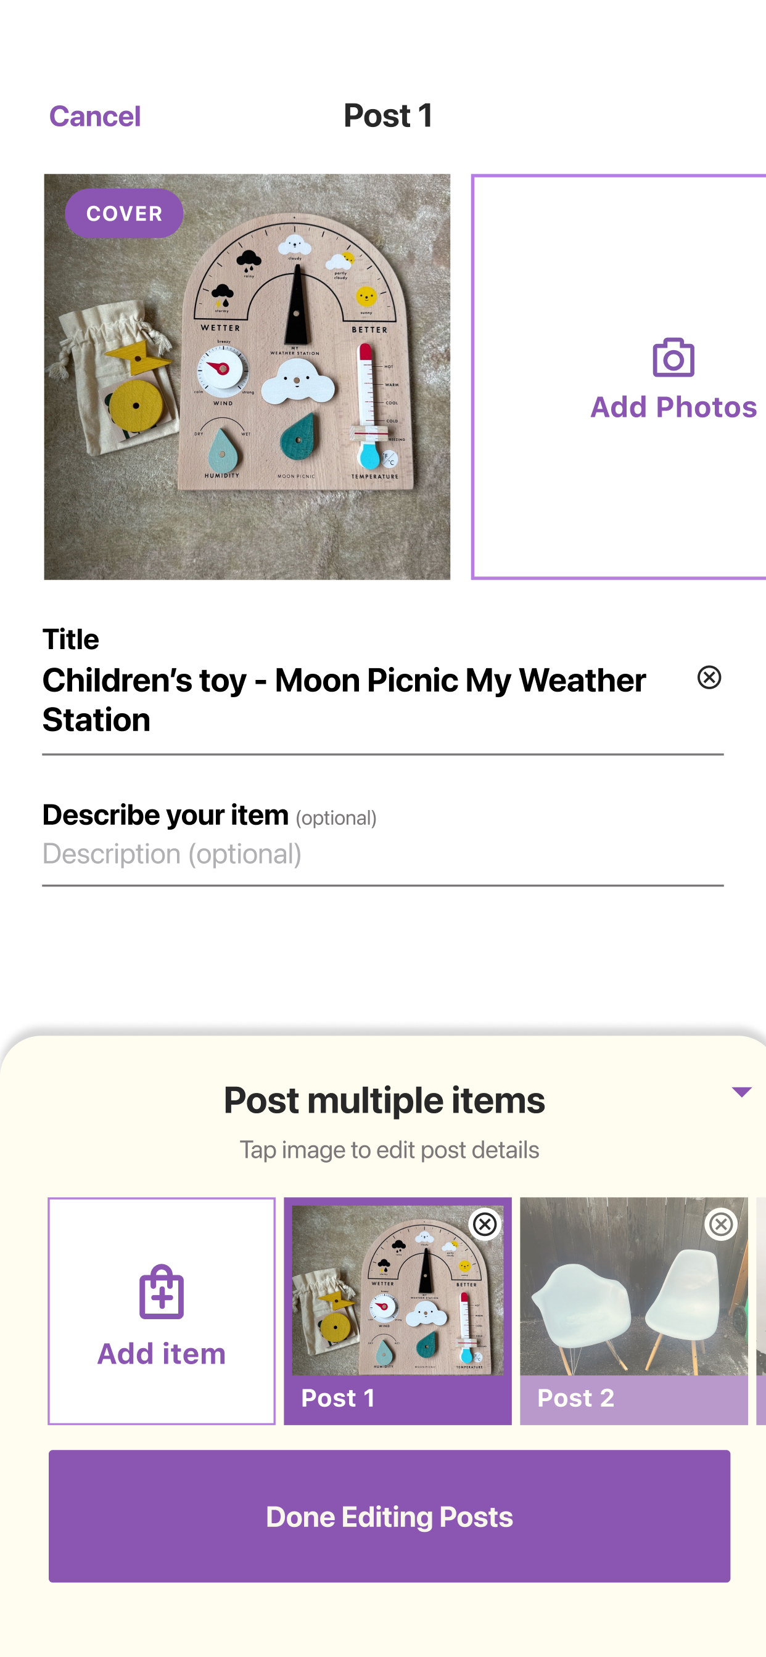
Task: Remove Post 2 using its X icon
Action: [x=720, y=1224]
